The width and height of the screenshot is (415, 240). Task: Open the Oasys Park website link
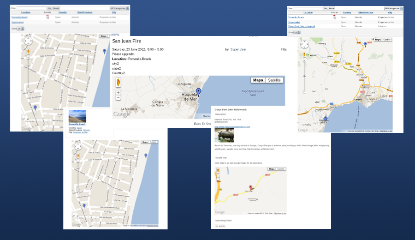(232, 126)
